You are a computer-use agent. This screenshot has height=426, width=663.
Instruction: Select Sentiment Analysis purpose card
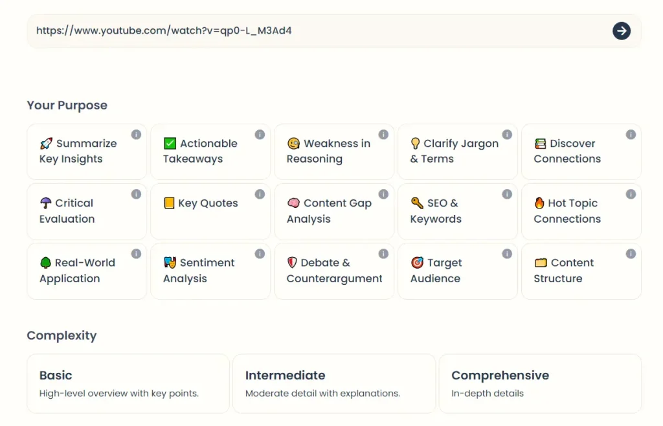pos(210,271)
